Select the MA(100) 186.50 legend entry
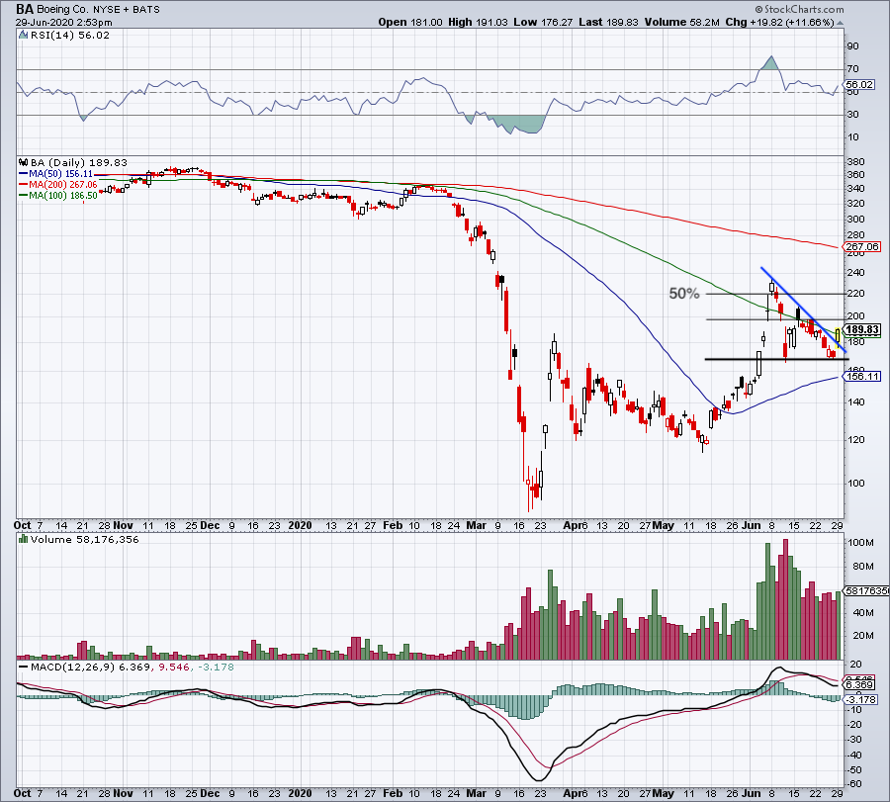 click(58, 195)
